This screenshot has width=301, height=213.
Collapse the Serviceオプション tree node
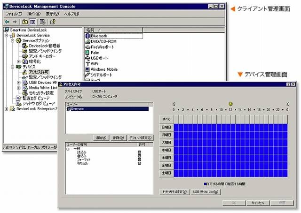[x=13, y=41]
